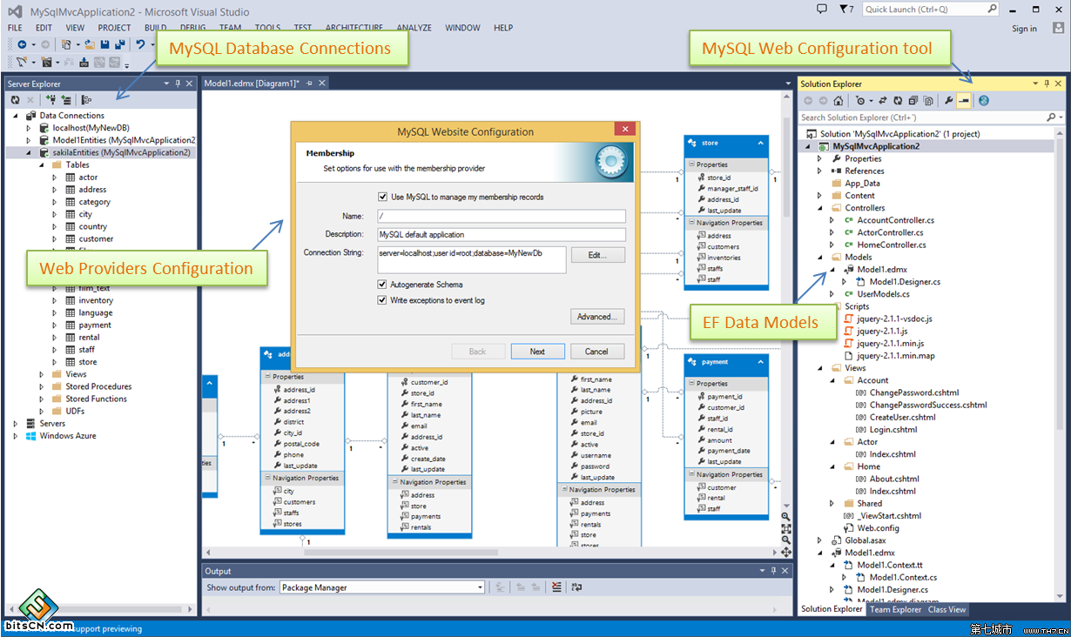Screen dimensions: 1071x637
Task: Expand the Stored Procedures node
Action: pos(41,386)
